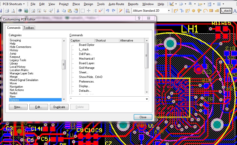Select the Options category
Viewport: 237px width, 145px height.
pyautogui.click(x=35, y=100)
